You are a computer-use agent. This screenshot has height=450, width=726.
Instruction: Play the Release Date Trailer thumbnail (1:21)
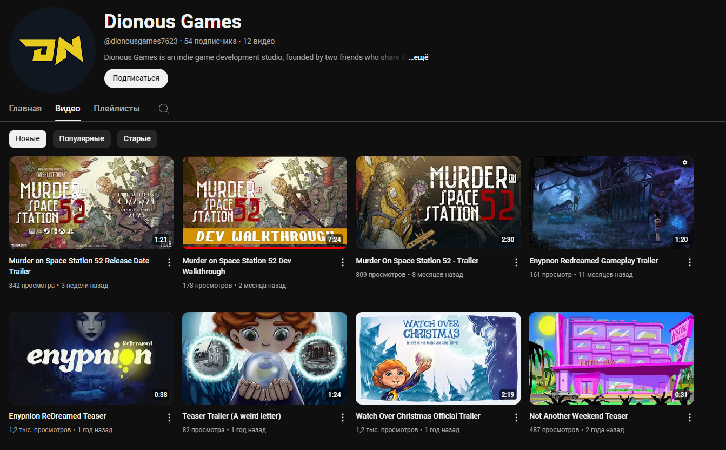point(91,203)
